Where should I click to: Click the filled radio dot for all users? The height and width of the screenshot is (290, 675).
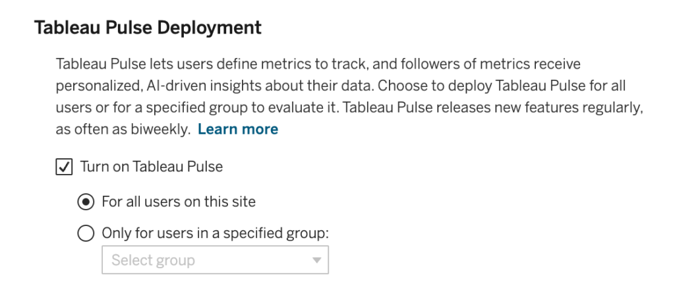coord(86,202)
